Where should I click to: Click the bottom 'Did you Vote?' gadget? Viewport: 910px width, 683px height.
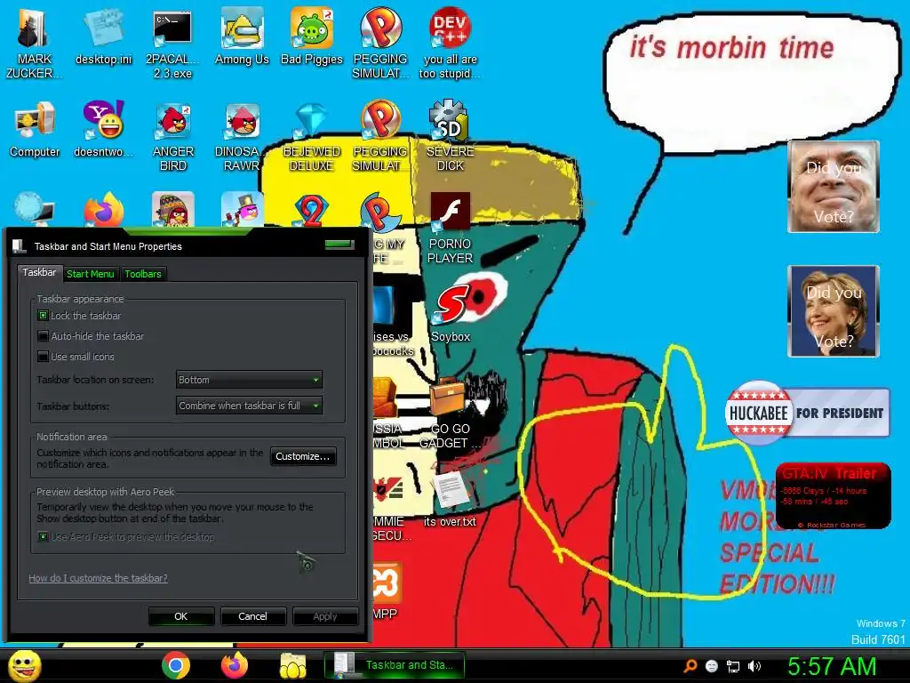(834, 310)
